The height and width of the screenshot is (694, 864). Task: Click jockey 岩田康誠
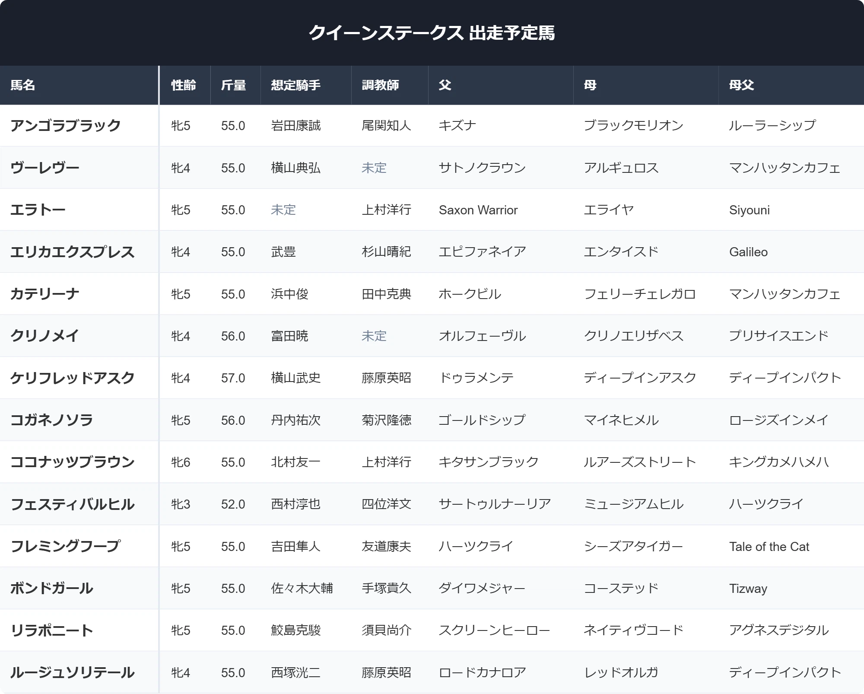296,125
